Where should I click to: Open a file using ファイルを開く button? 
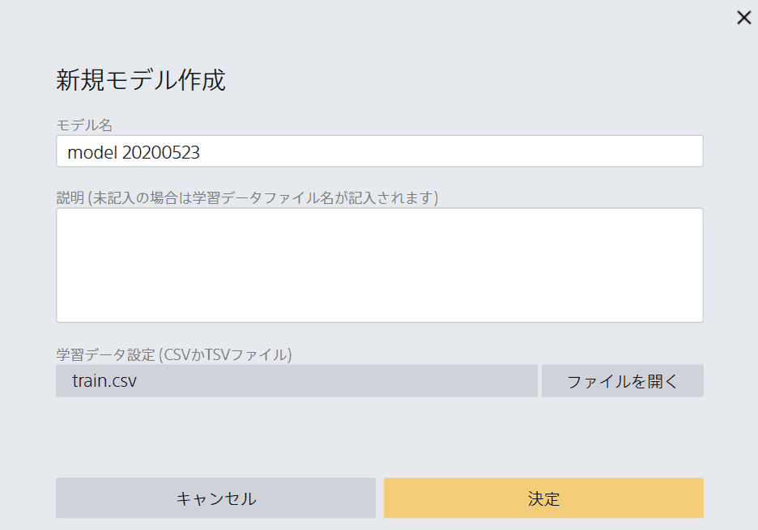(622, 380)
